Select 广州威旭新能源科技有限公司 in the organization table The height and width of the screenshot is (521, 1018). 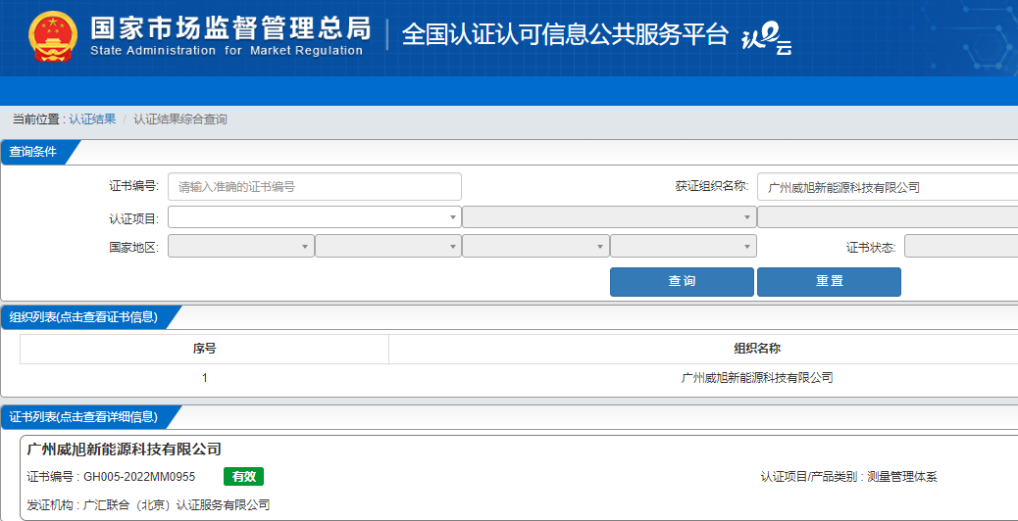tap(757, 377)
